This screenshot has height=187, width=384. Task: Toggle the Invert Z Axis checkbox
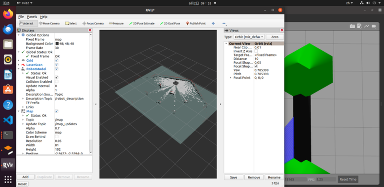256,51
